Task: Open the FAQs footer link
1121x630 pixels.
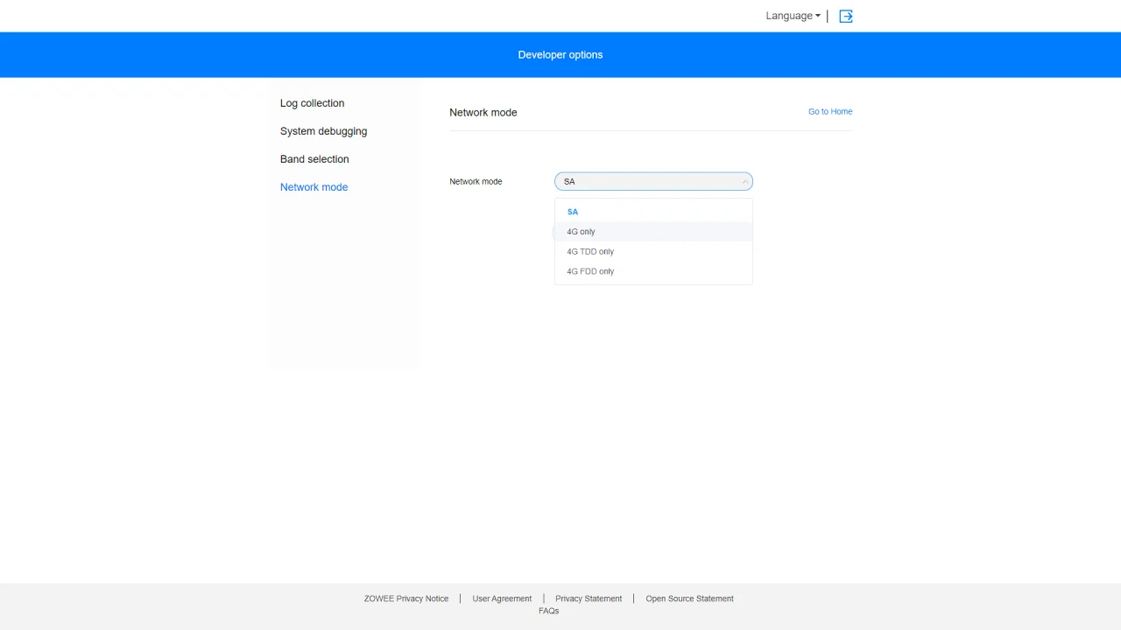Action: click(548, 611)
